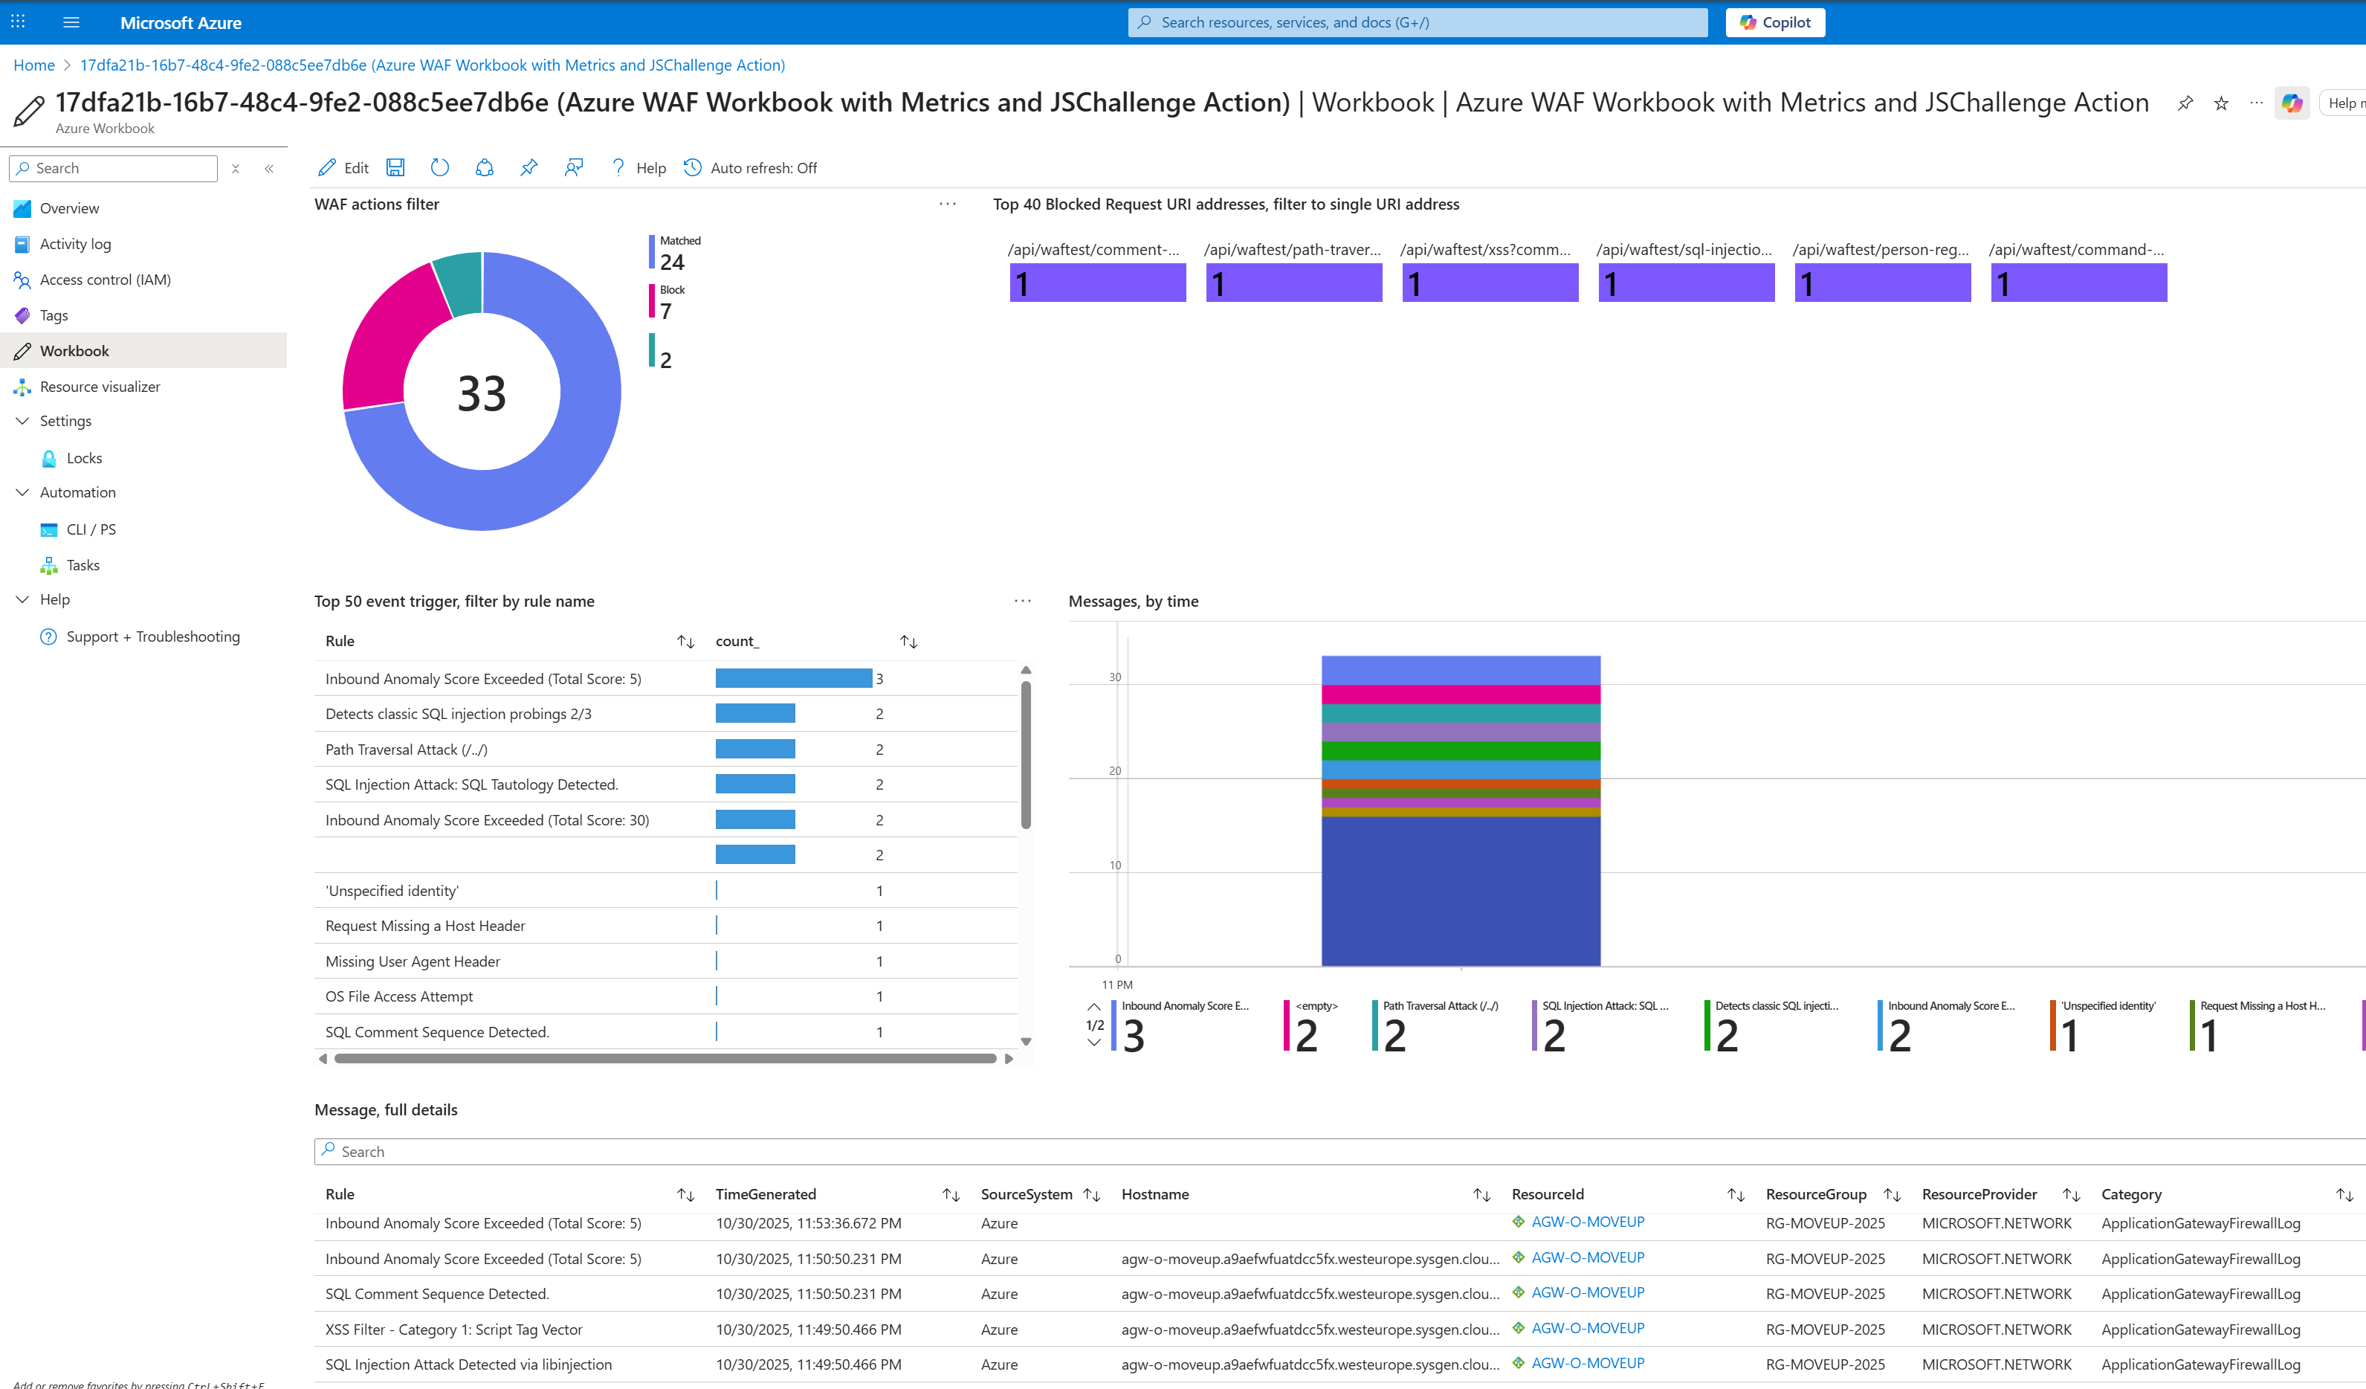Open Activity log from the sidebar

pos(75,243)
